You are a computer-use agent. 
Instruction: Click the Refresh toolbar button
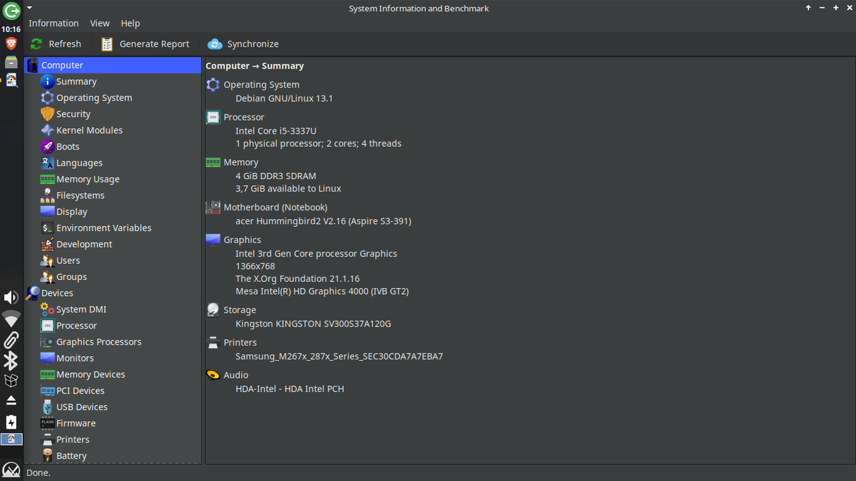point(56,44)
